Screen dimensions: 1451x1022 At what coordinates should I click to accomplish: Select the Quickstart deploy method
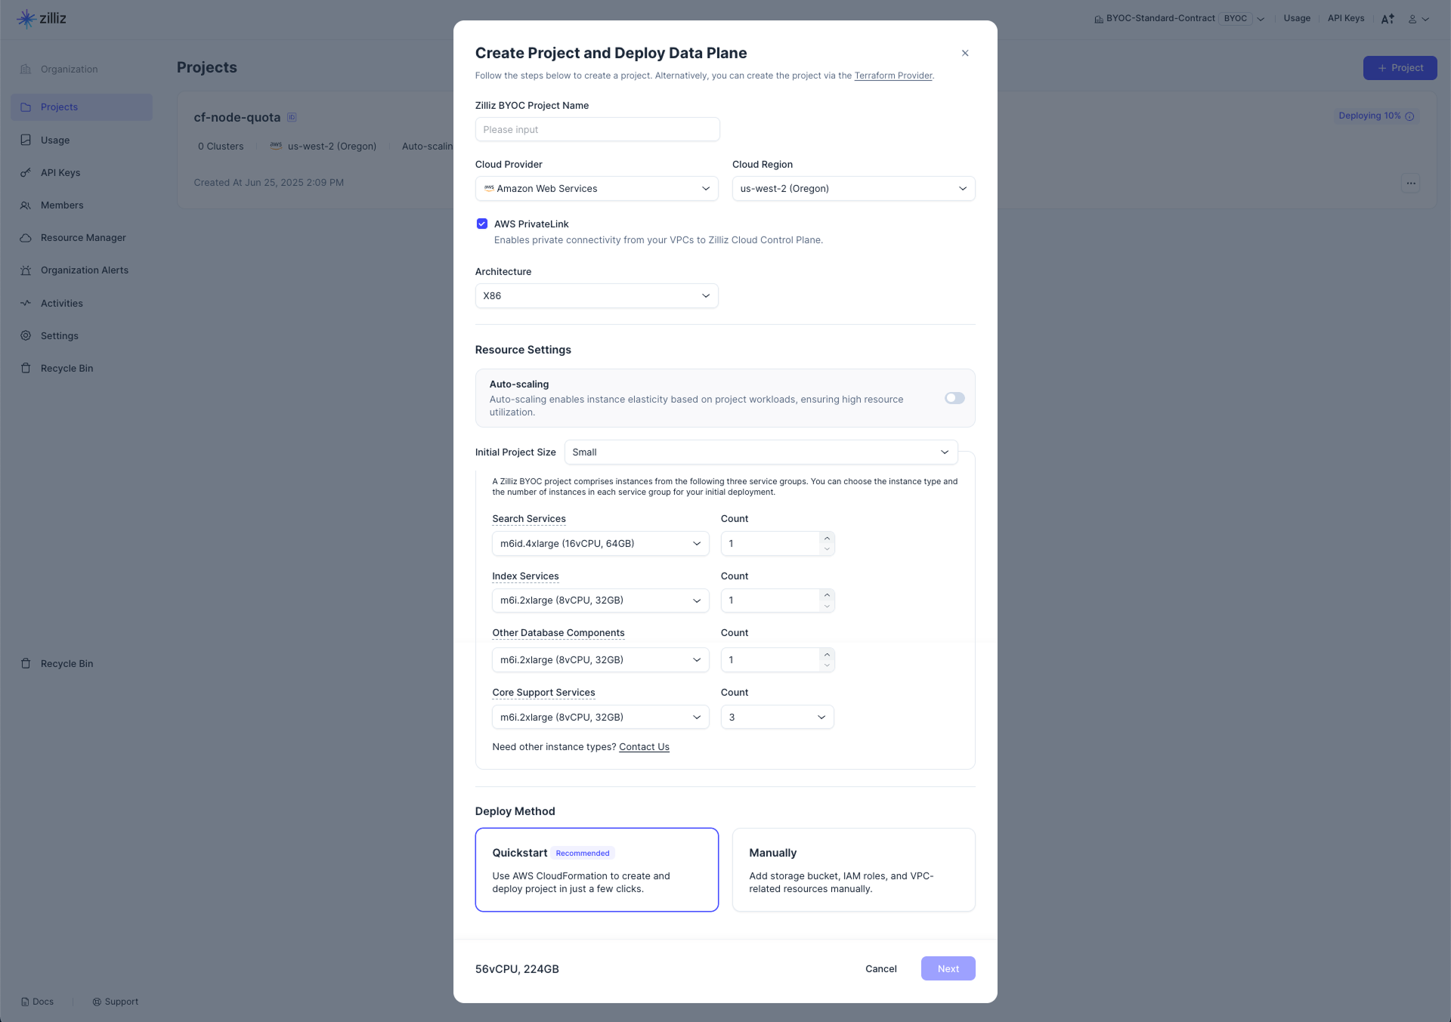pyautogui.click(x=596, y=869)
